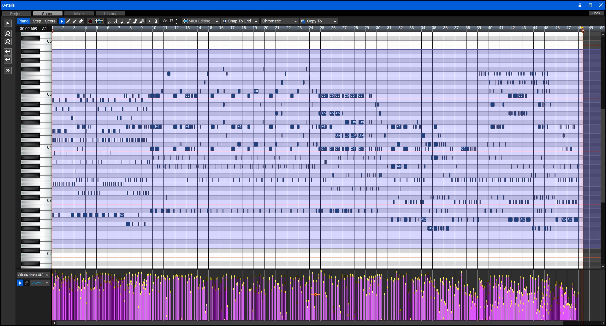Switch to Step editor view
Viewport: 606px width, 326px height.
37,21
